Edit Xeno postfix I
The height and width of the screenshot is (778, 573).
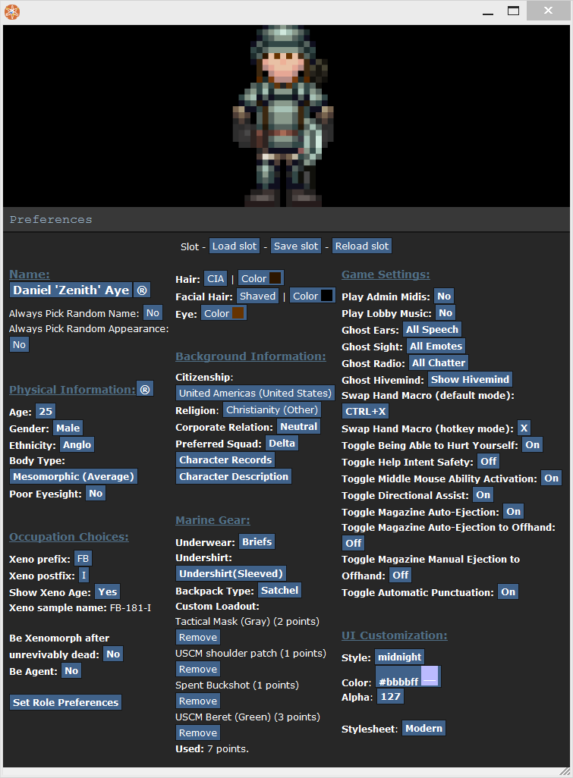coord(84,576)
